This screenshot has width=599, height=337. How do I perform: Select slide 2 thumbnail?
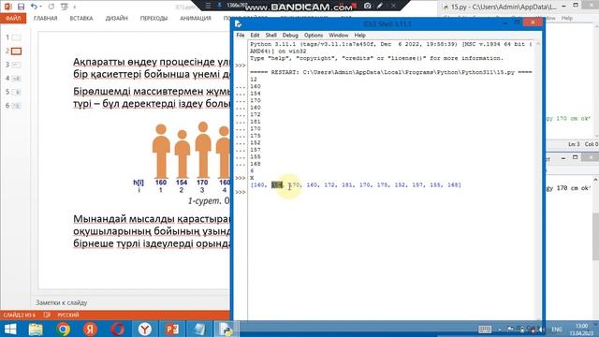click(x=16, y=51)
